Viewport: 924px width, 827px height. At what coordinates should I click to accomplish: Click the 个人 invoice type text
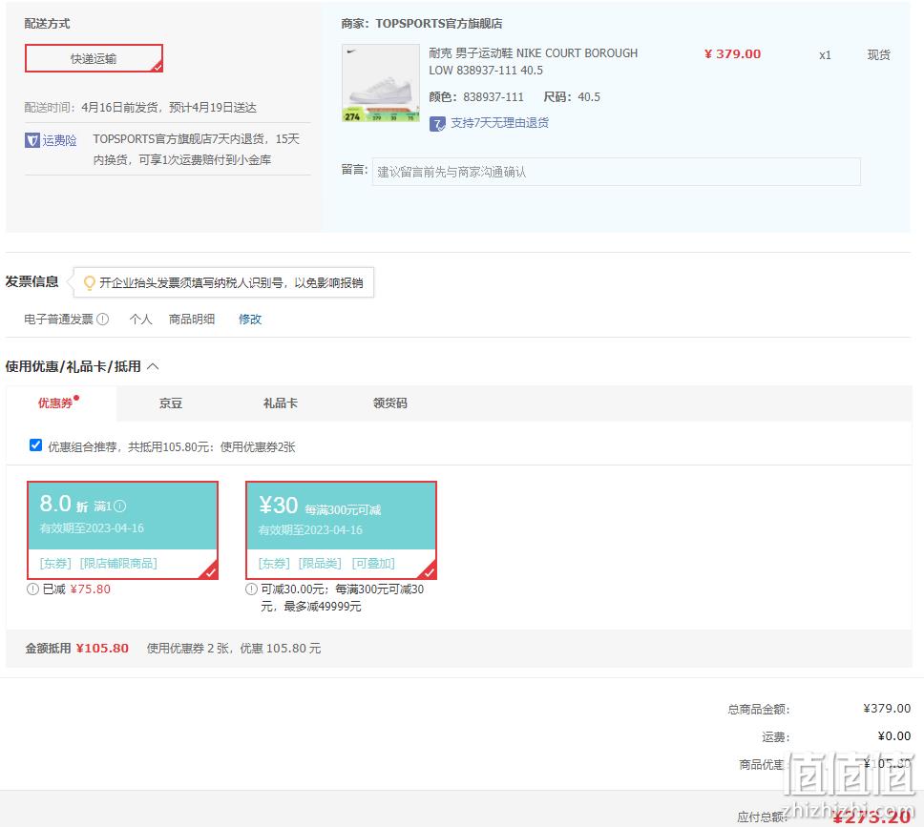(x=141, y=320)
